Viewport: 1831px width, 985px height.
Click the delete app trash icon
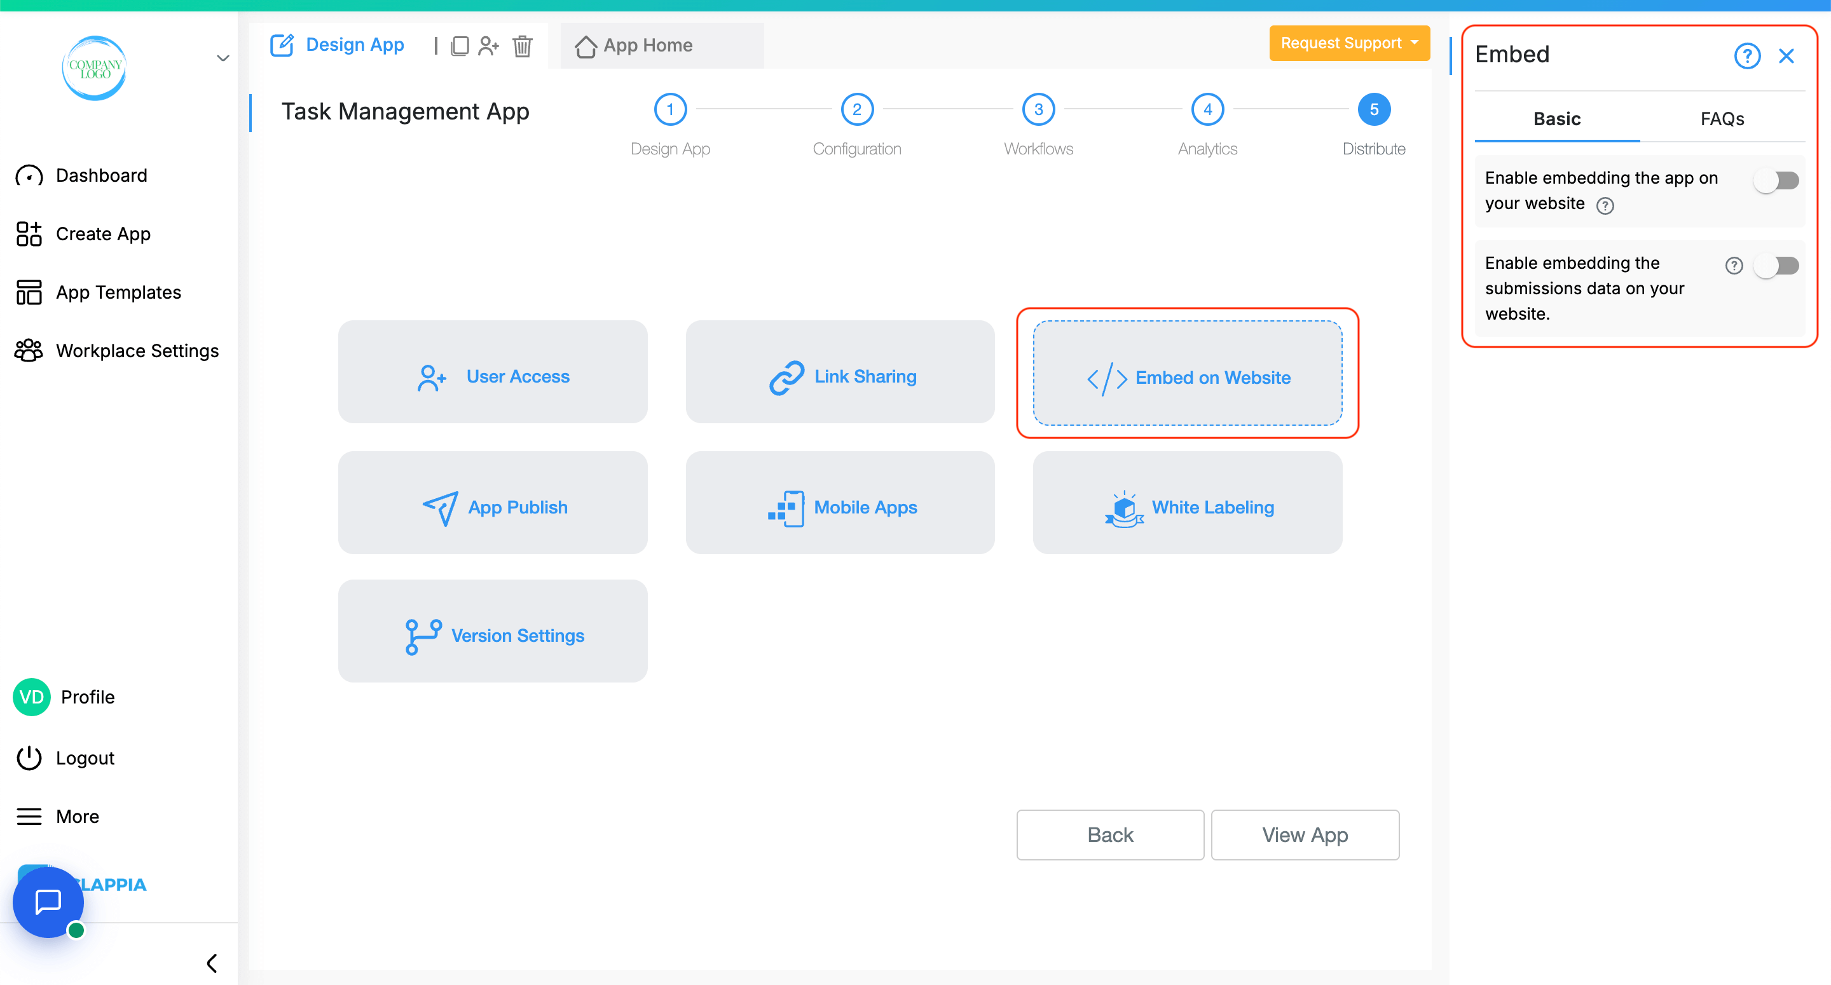point(523,46)
